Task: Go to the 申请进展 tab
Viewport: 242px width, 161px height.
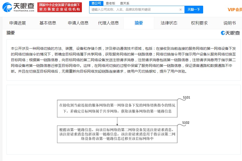Action: [18, 23]
